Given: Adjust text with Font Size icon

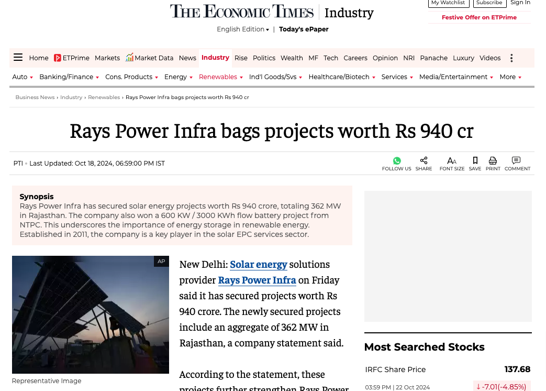Looking at the screenshot, I should [452, 161].
